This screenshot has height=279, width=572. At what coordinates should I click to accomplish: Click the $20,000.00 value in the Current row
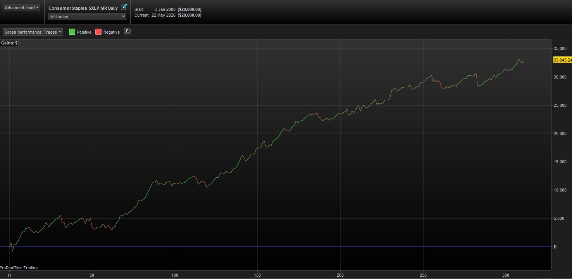point(190,15)
